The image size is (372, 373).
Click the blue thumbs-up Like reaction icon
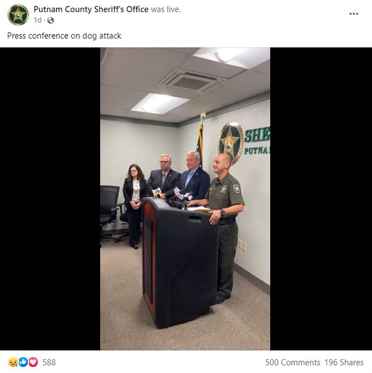[23, 362]
